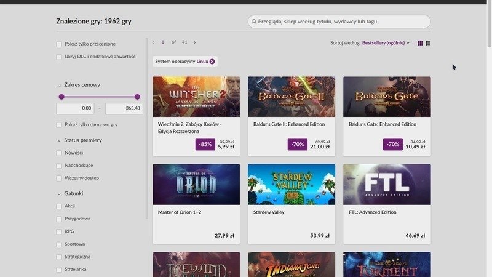Tick Pokaż tylko darmowe gry
This screenshot has width=492, height=277.
coord(59,125)
